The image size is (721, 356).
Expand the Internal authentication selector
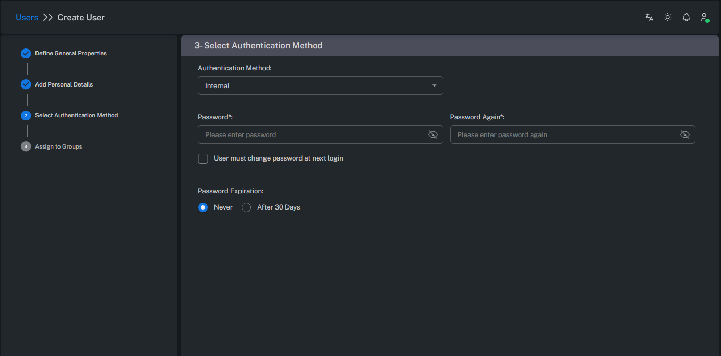coord(320,85)
